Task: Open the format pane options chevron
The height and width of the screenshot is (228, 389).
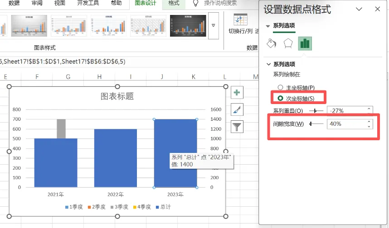Action: coord(359,9)
